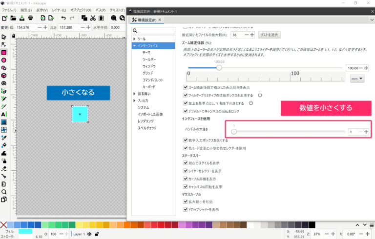Open the オブジェクト(O) menu
The image size is (375, 239).
(x=81, y=10)
